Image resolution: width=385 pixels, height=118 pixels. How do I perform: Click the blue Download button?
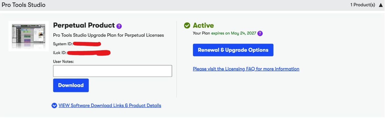coord(71,85)
